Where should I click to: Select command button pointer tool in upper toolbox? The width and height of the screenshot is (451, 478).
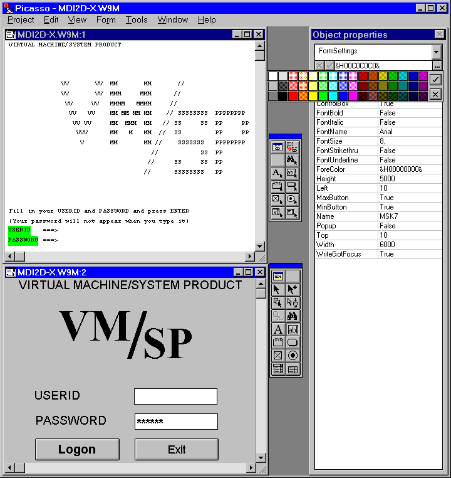pos(292,186)
